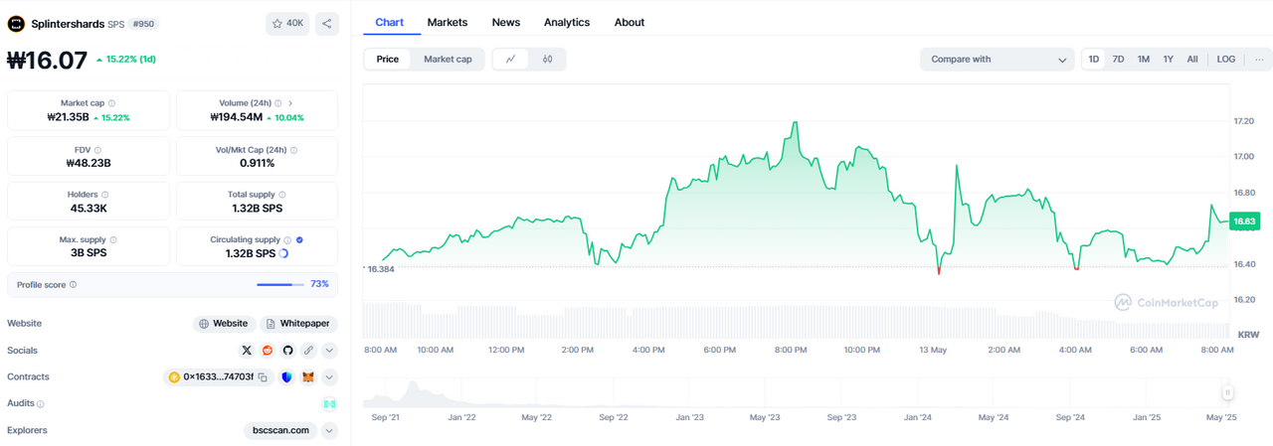Image resolution: width=1273 pixels, height=446 pixels.
Task: Expand Volume (24h) details arrow
Action: pyautogui.click(x=290, y=103)
